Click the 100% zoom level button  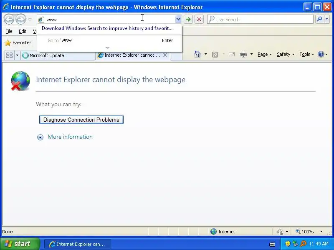click(305, 232)
